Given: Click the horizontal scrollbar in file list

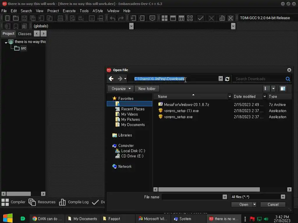Looking at the screenshot, I should [209, 189].
